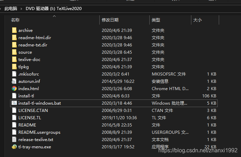241x157 pixels.
Task: Click the README file icon
Action: coord(14,125)
